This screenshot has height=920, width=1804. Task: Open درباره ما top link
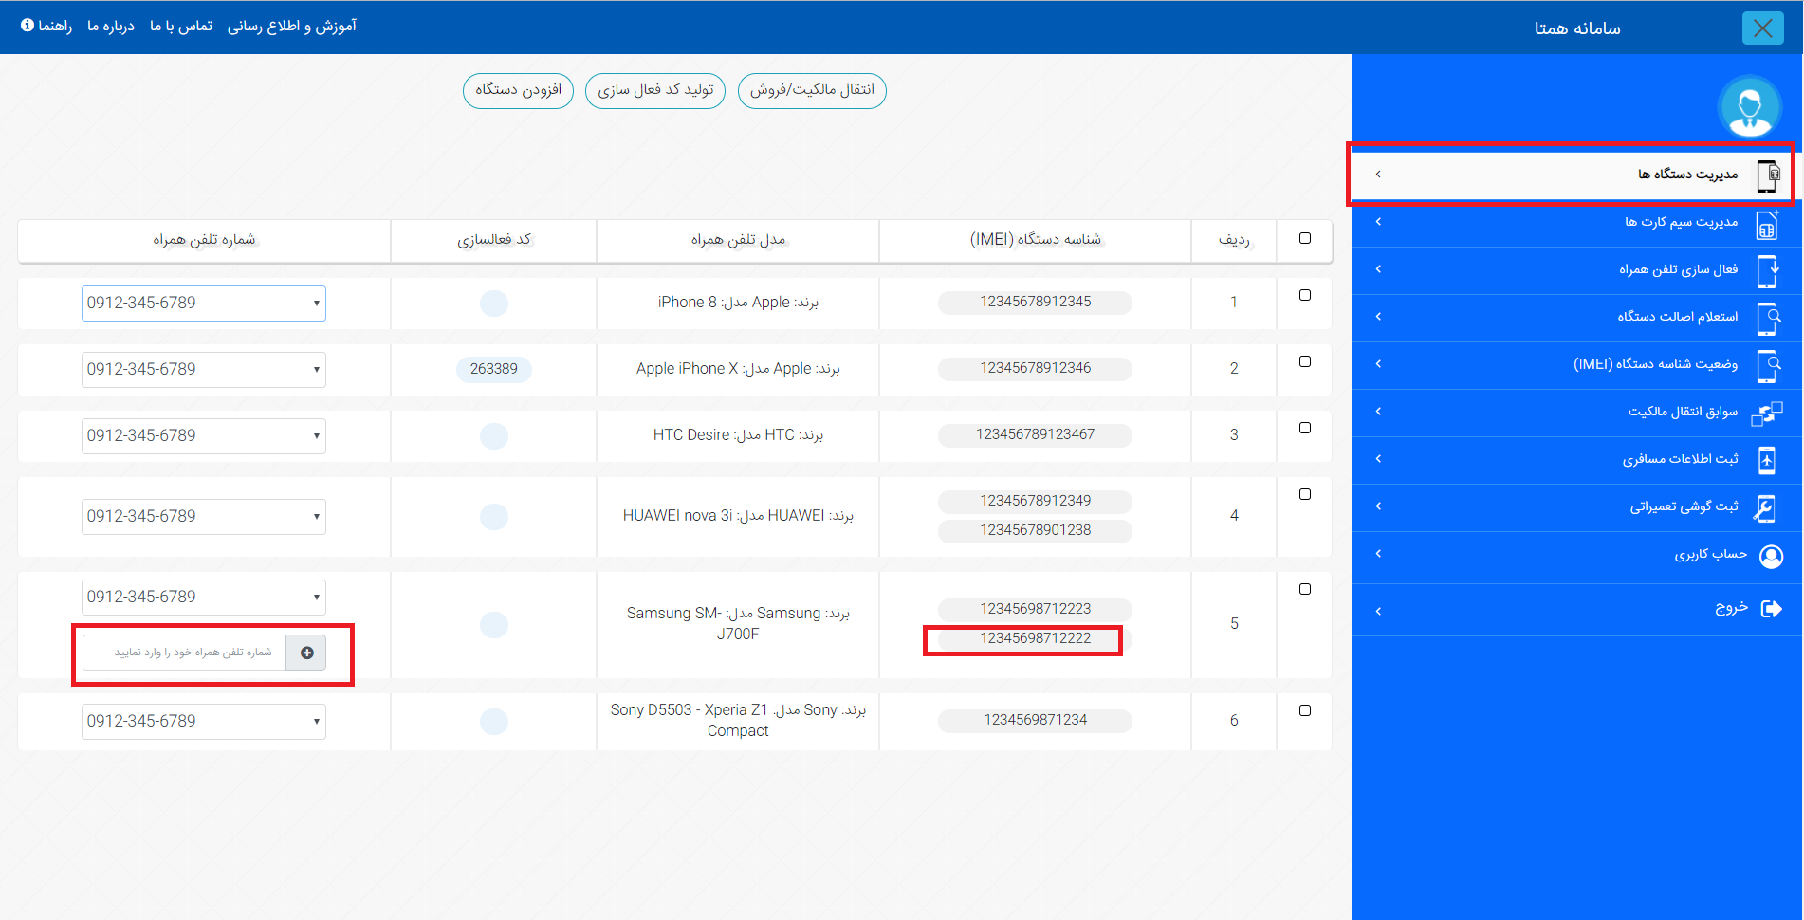111,27
